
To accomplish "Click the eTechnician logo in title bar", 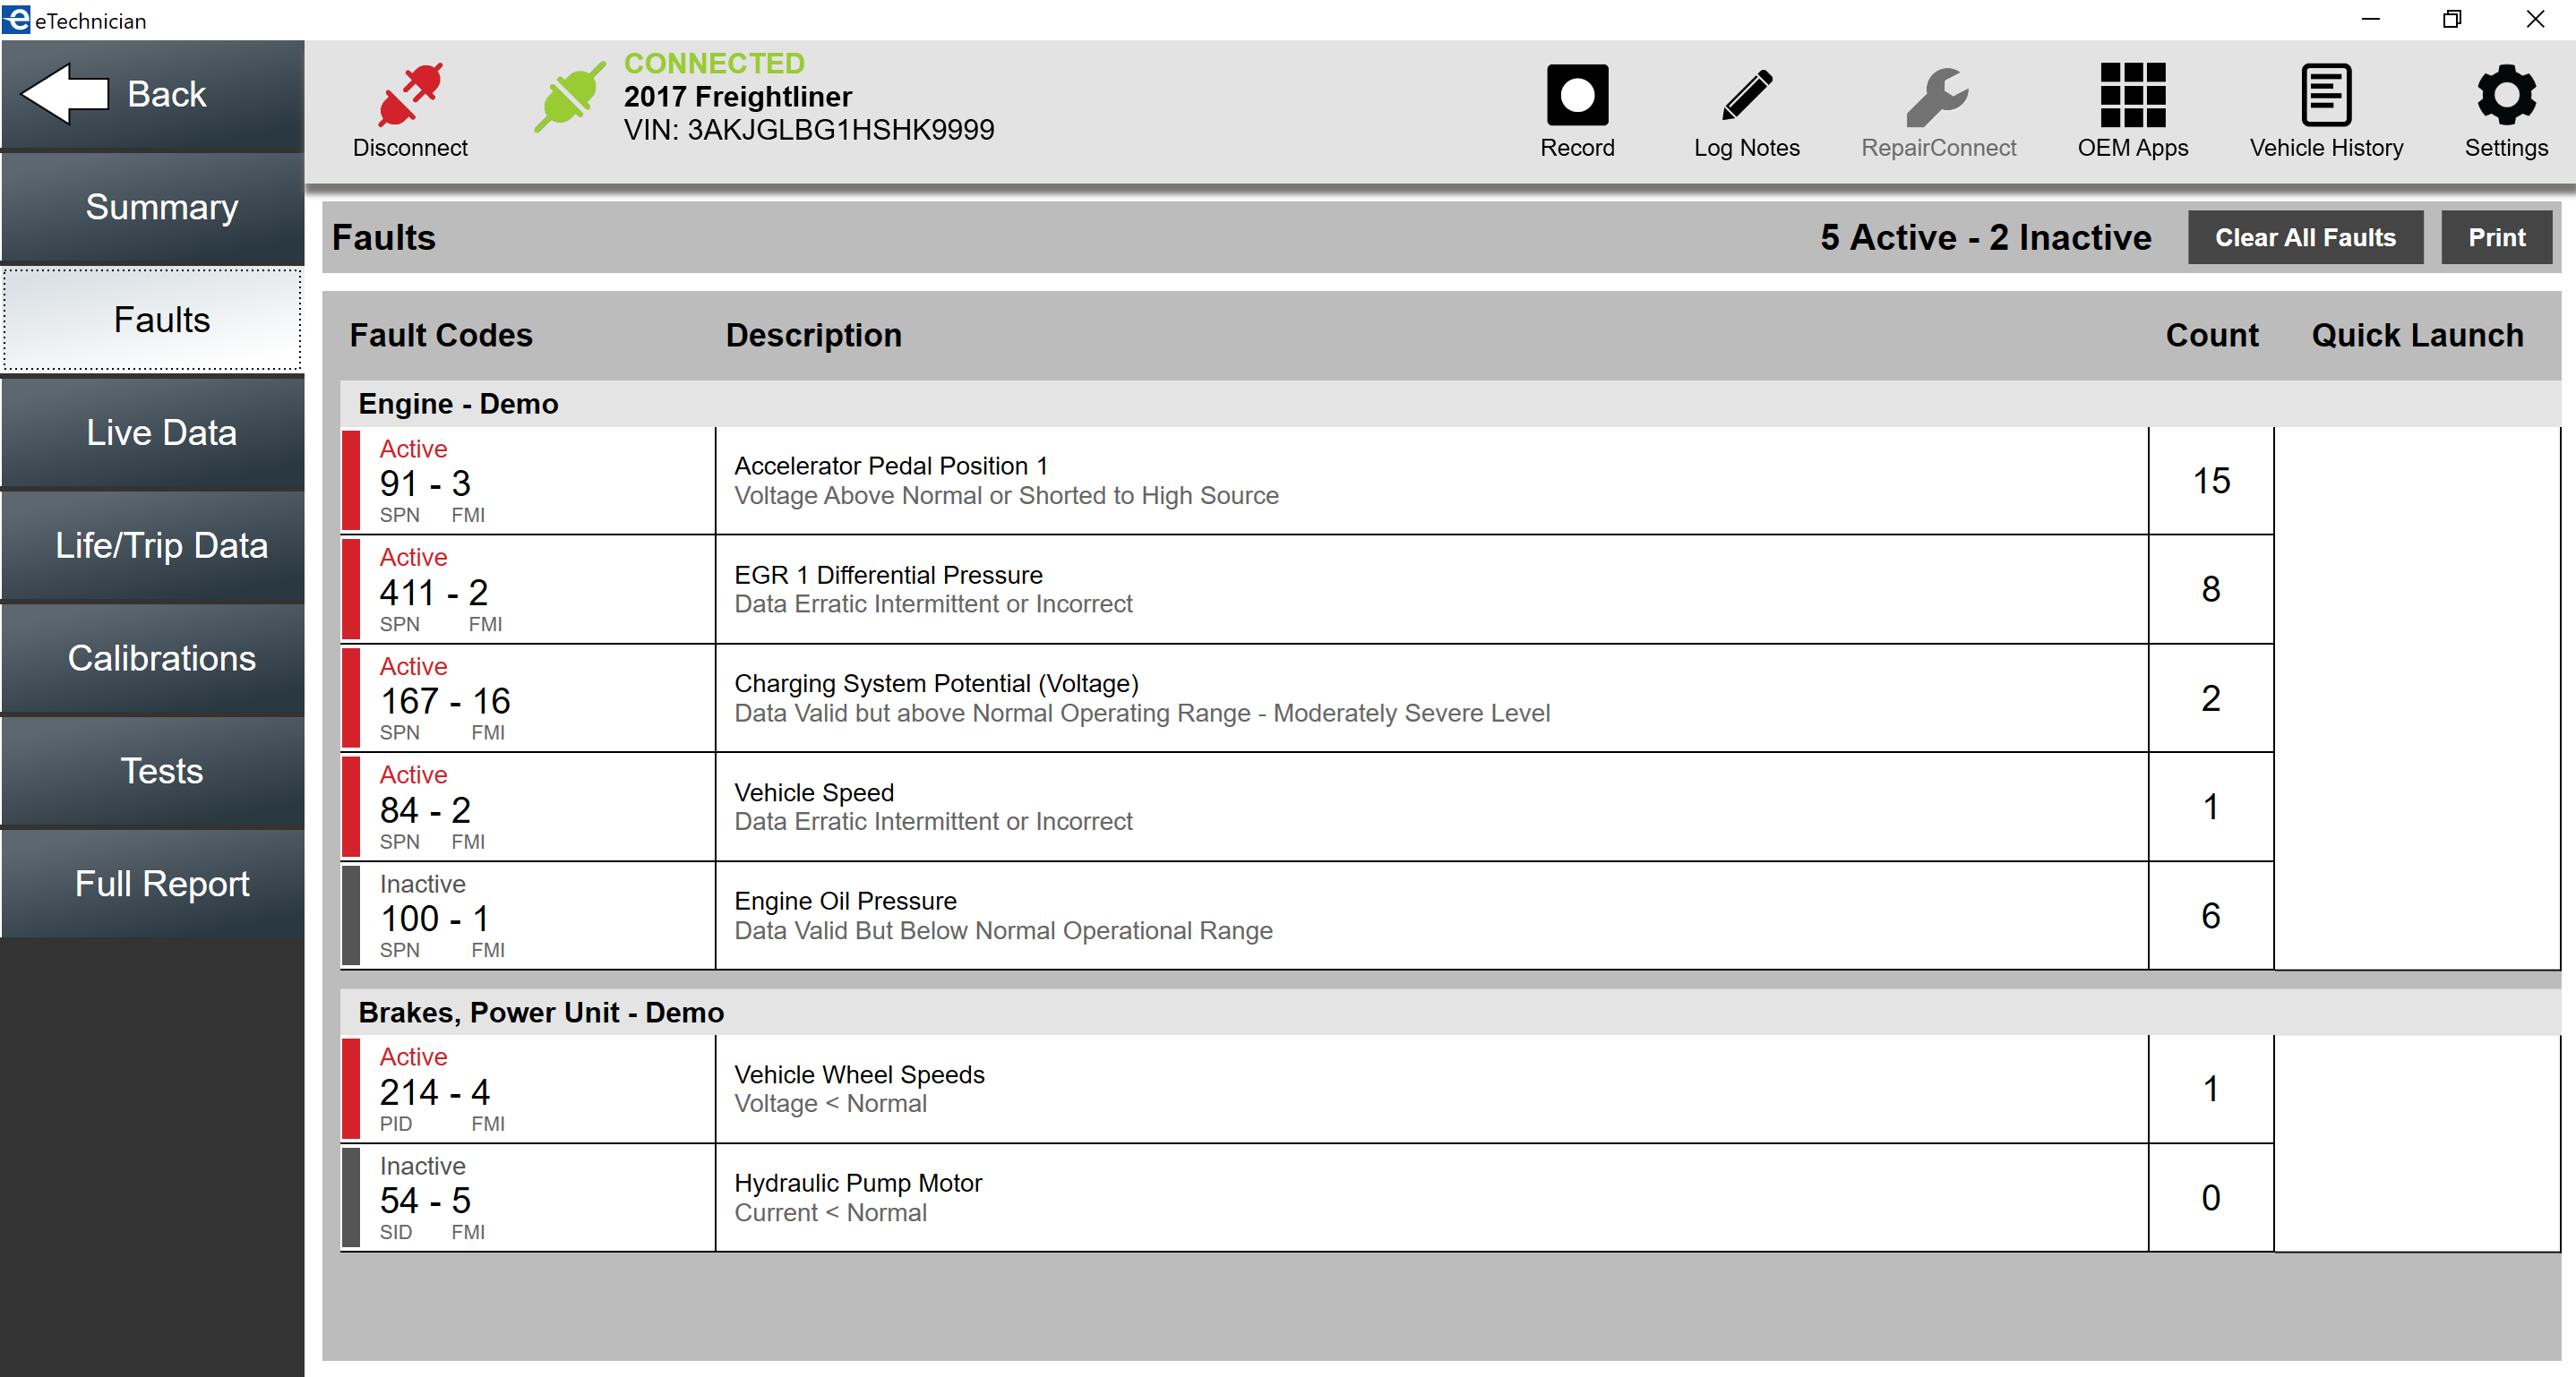I will point(16,19).
